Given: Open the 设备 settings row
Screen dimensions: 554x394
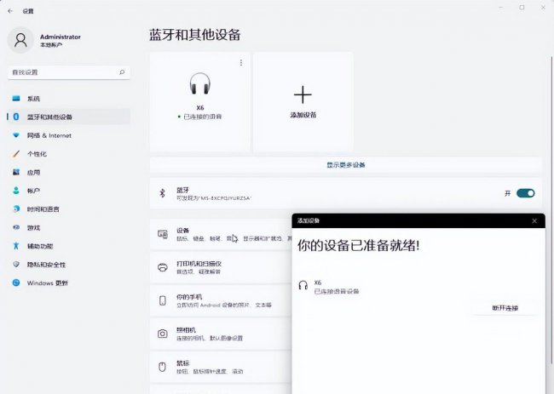Looking at the screenshot, I should [x=221, y=234].
